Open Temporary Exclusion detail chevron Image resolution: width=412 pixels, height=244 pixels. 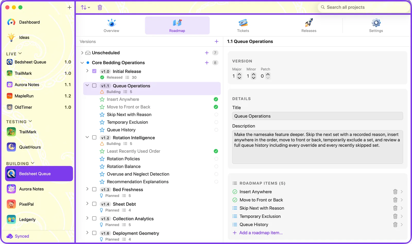(x=402, y=216)
